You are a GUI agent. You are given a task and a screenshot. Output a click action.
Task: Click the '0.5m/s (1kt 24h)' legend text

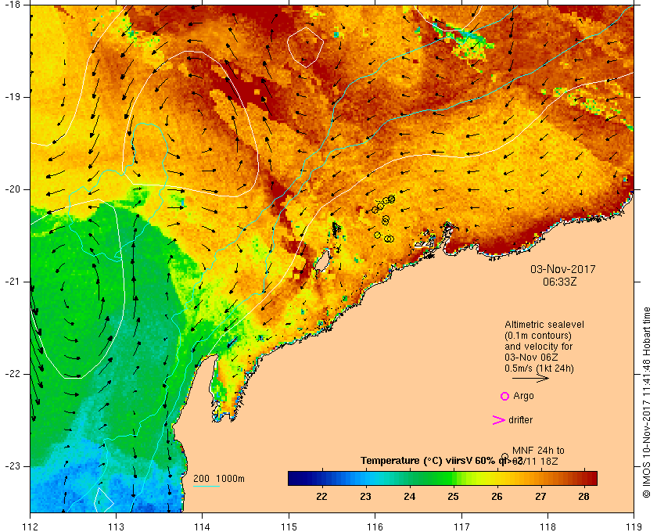click(x=539, y=368)
